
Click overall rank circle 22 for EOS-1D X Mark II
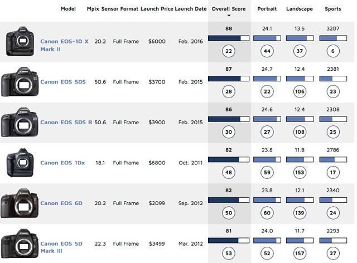tap(229, 51)
